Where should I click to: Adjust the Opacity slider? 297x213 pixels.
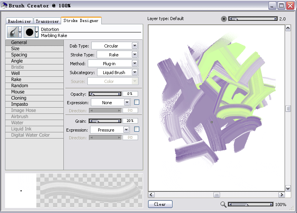pyautogui.click(x=105, y=94)
